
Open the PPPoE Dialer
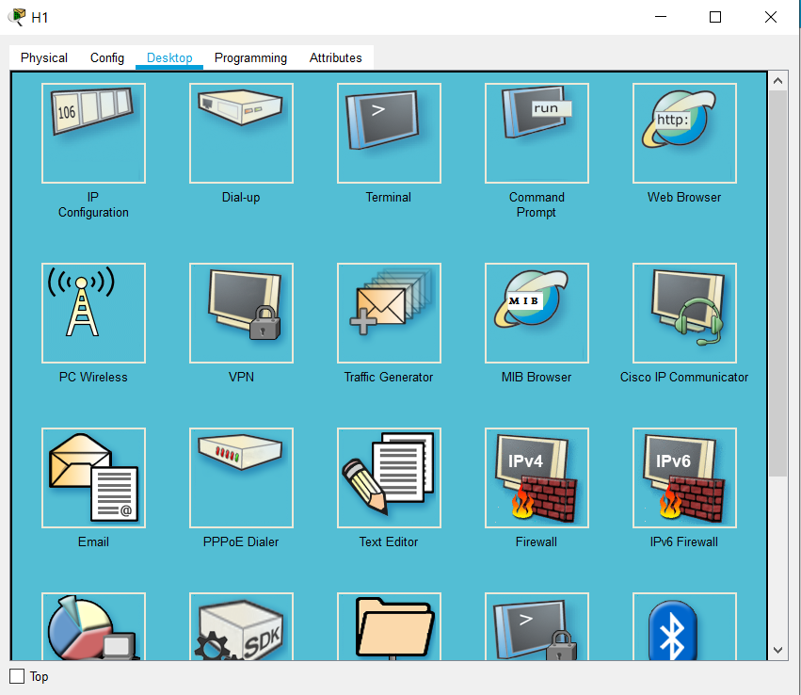[241, 477]
